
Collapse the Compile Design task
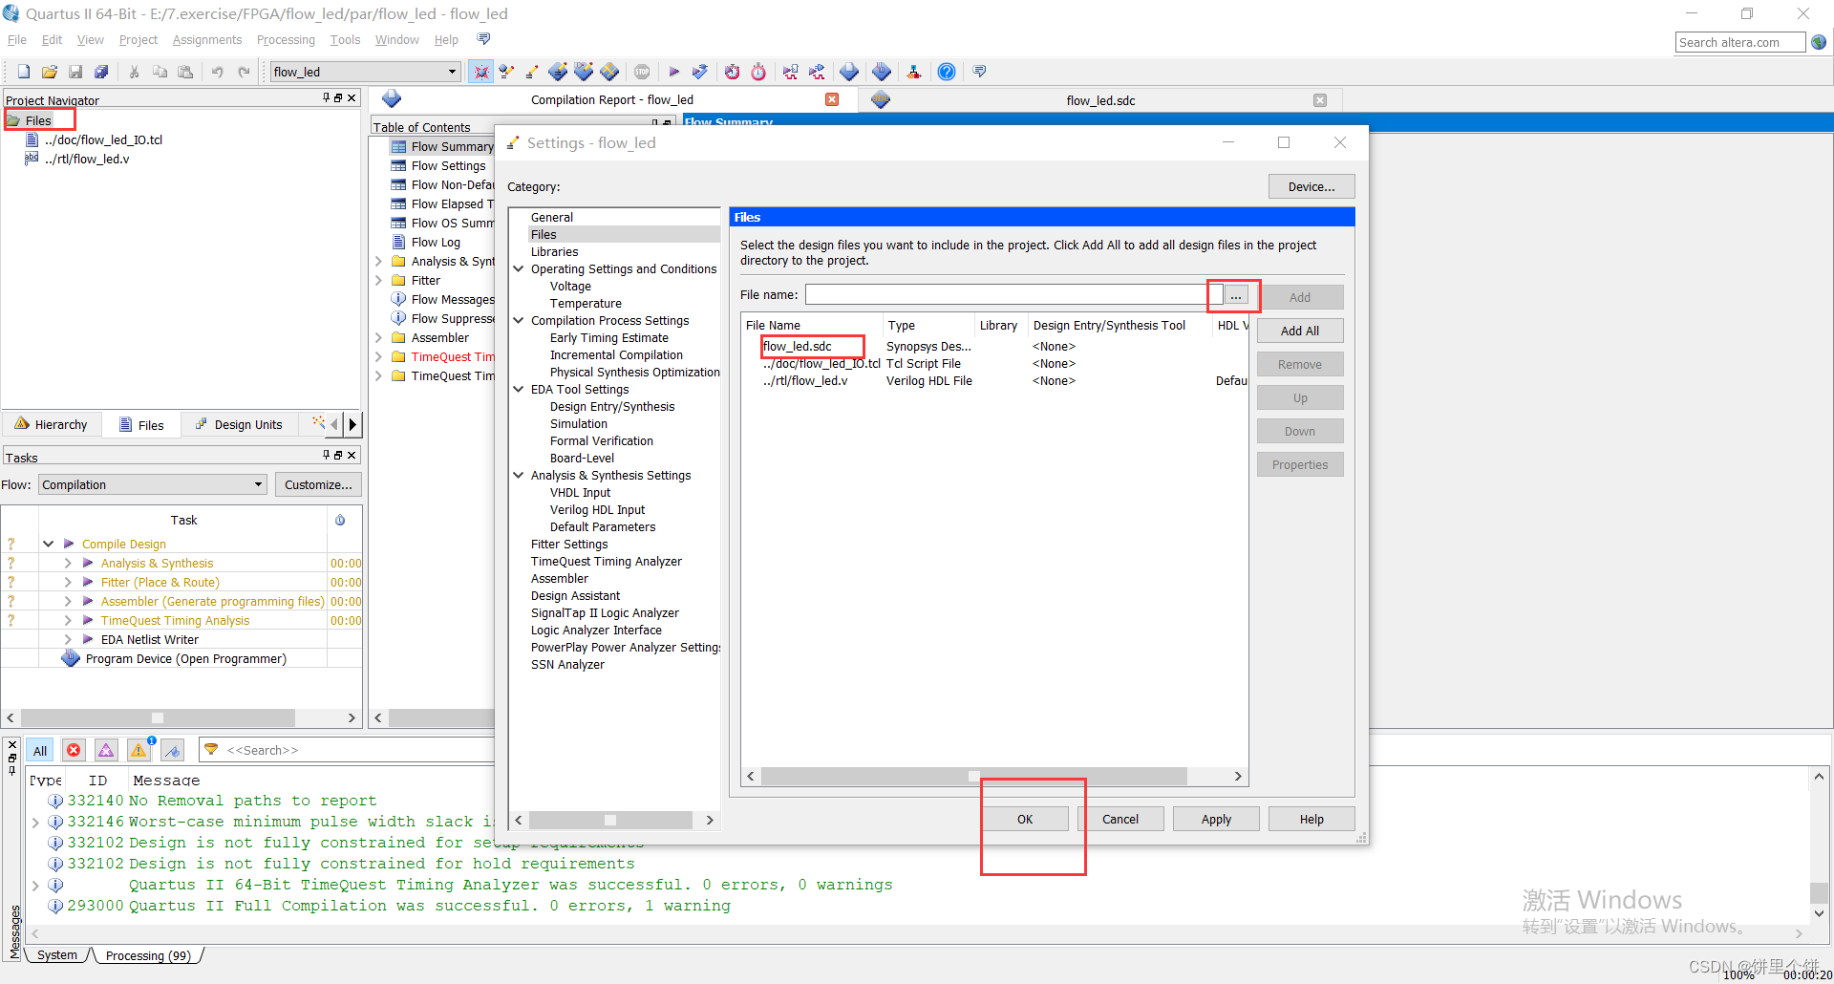48,544
